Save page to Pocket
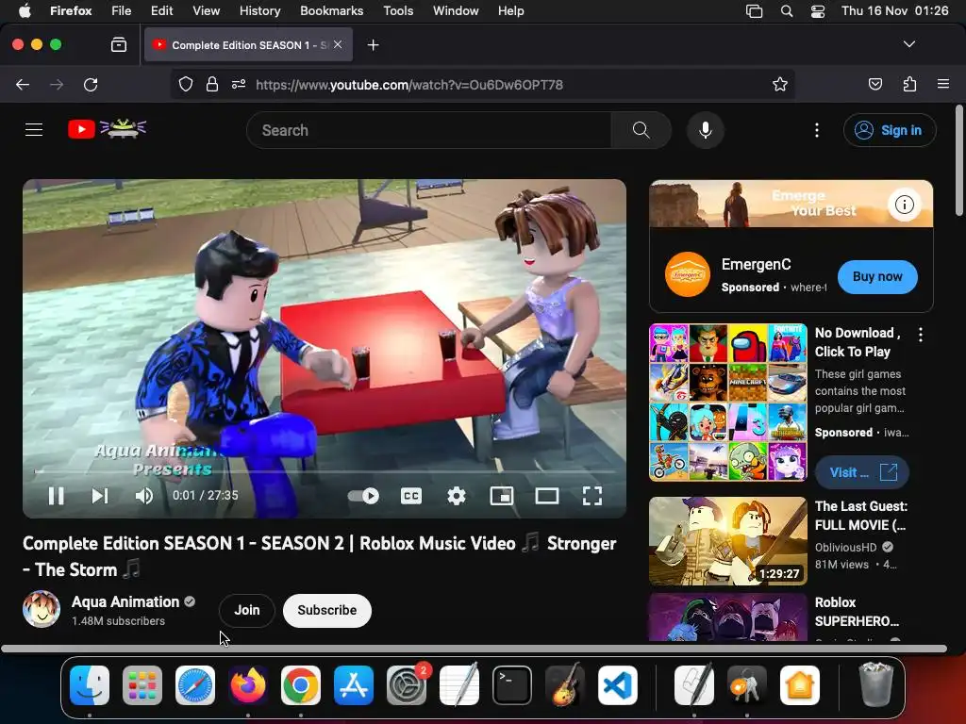Viewport: 966px width, 724px height. (x=874, y=84)
